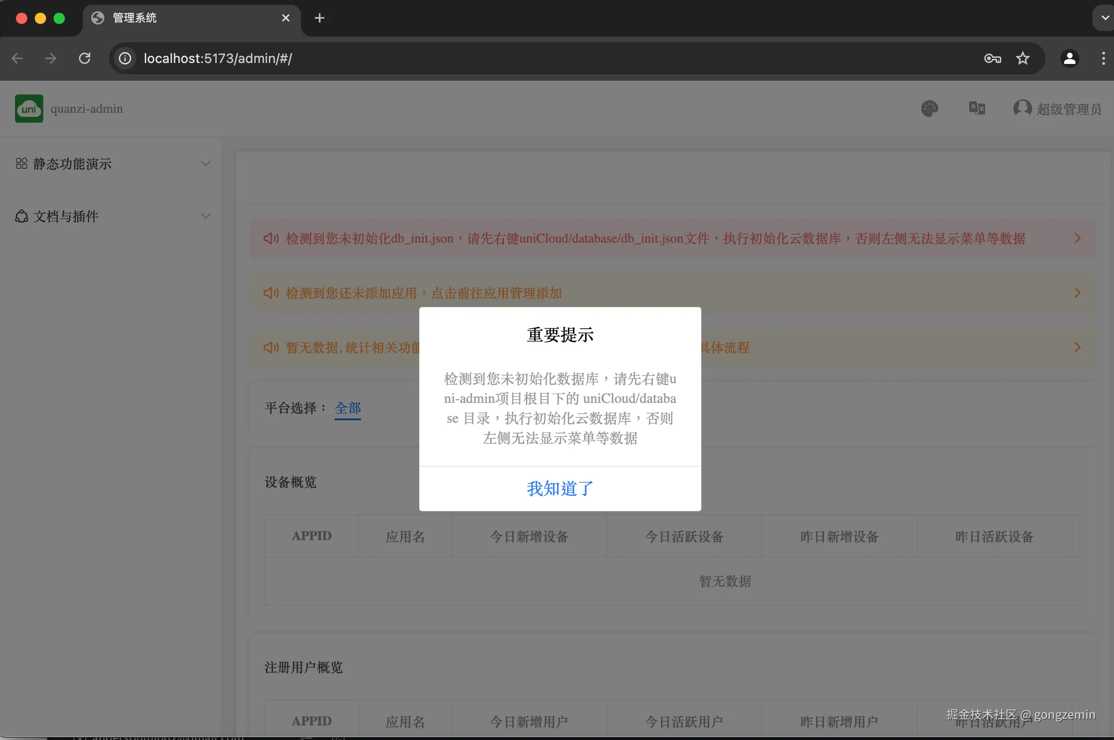Open the 未添加应用 notice arrow
Screen dimensions: 1114x740
coord(1077,292)
